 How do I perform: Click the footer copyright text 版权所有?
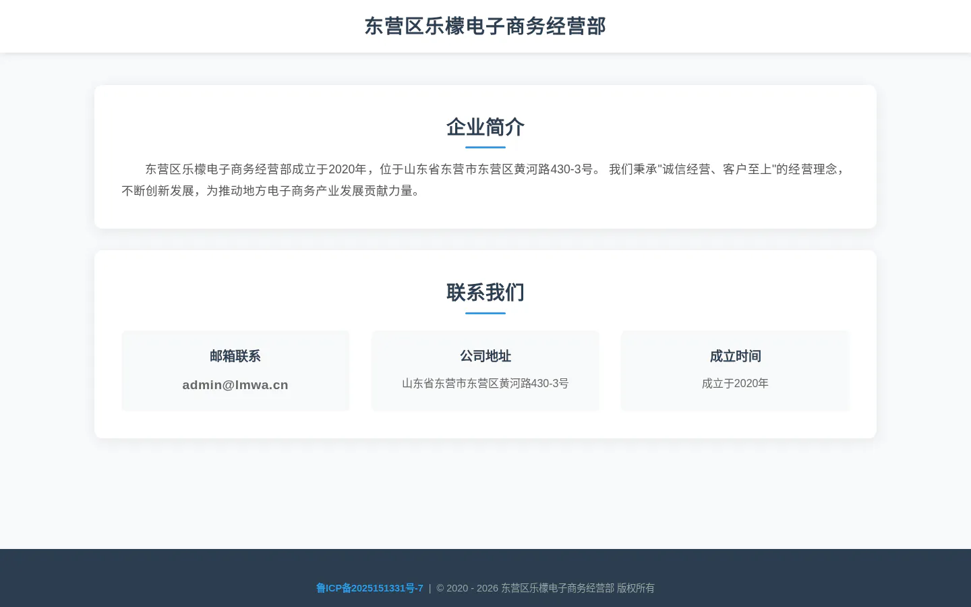tap(636, 588)
